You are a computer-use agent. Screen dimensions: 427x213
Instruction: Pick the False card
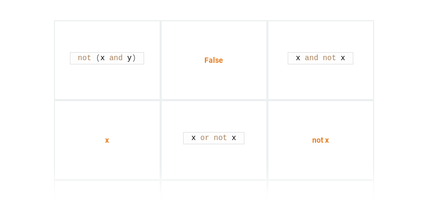(x=214, y=60)
